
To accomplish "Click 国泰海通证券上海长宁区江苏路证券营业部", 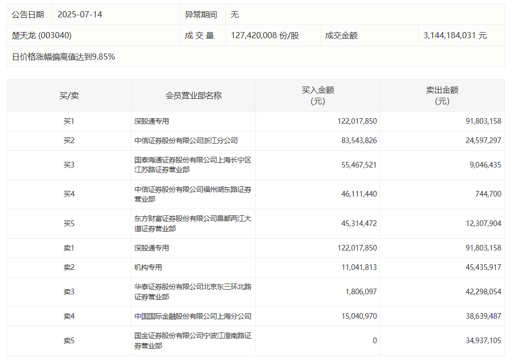I will 193,165.
